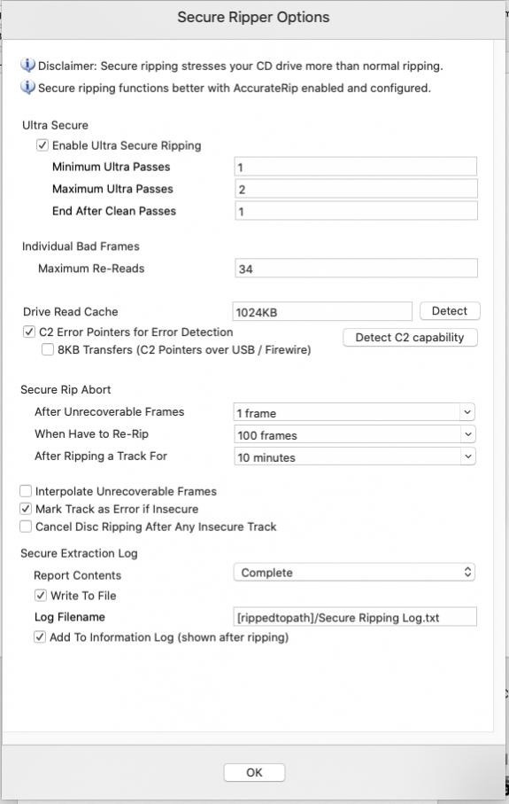Screen dimensions: 509x804
Task: Enable Cancel Disc Ripping After Any Insecure Track
Action: pyautogui.click(x=26, y=527)
